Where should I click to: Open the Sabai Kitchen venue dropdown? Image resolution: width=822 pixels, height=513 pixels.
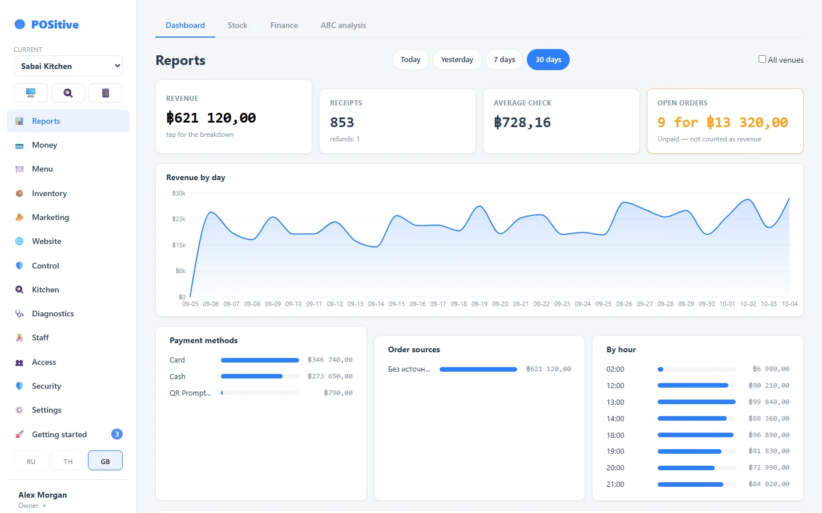pyautogui.click(x=68, y=66)
